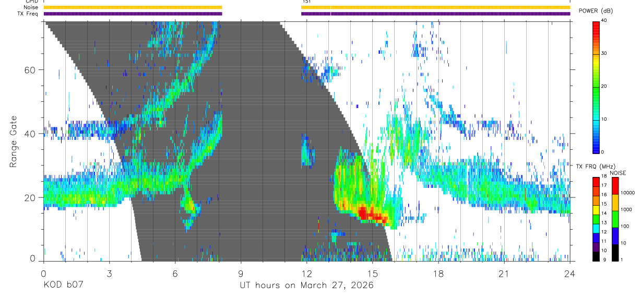The height and width of the screenshot is (296, 641).
Task: Click the '9' hour tick on the time axis
Action: pos(241,273)
